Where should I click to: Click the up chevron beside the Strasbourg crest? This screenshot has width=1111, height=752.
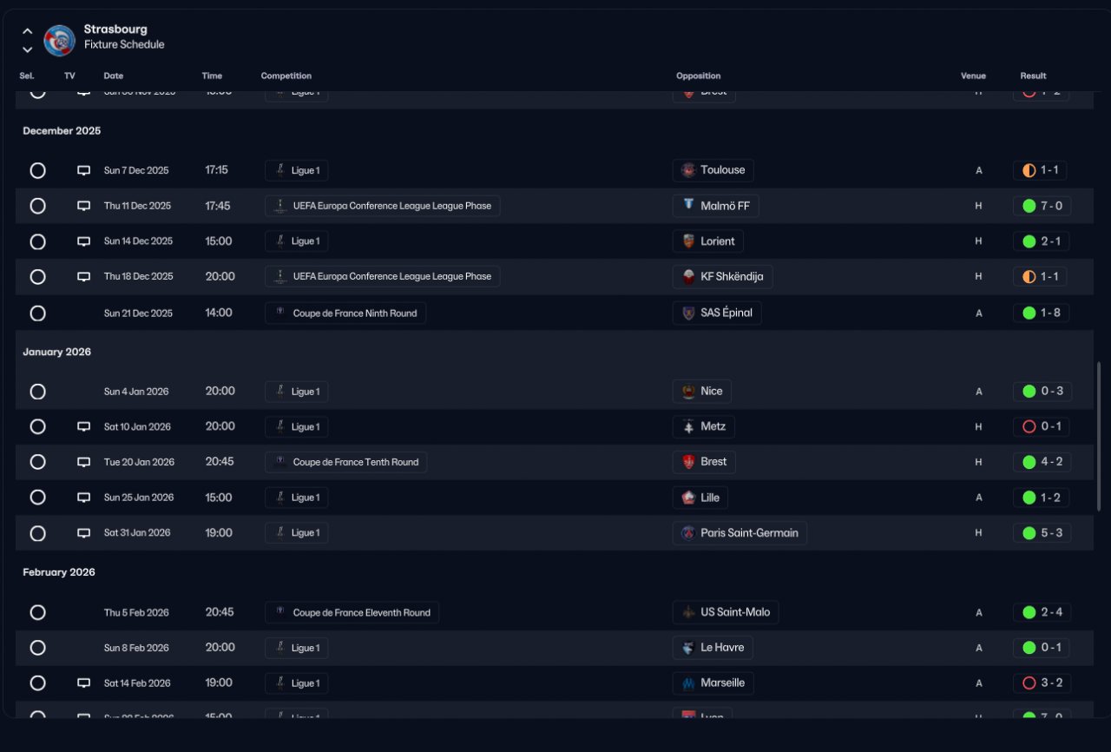28,31
